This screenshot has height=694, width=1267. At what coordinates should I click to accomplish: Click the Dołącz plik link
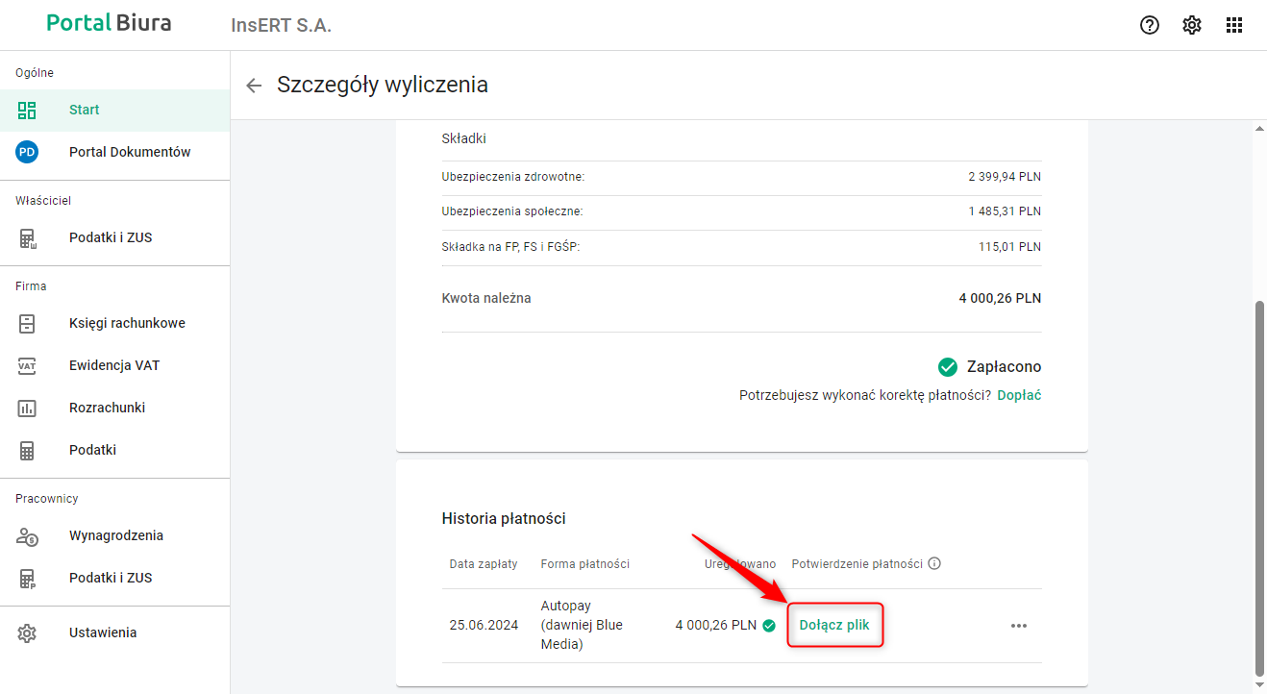[834, 625]
